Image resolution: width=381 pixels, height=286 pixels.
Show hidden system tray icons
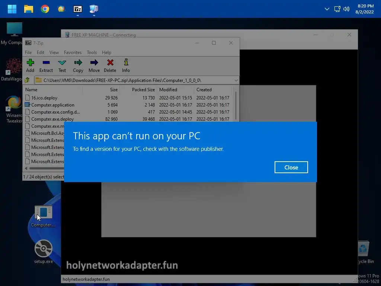[327, 9]
